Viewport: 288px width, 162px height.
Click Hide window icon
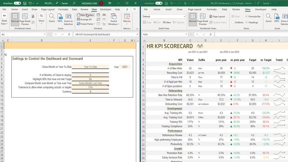99,19
